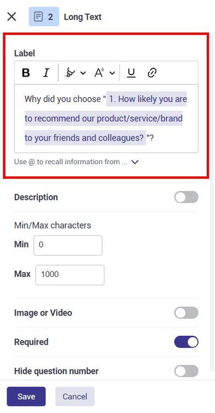This screenshot has height=413, width=215.
Task: Click the Long Text question number badge
Action: [x=44, y=17]
